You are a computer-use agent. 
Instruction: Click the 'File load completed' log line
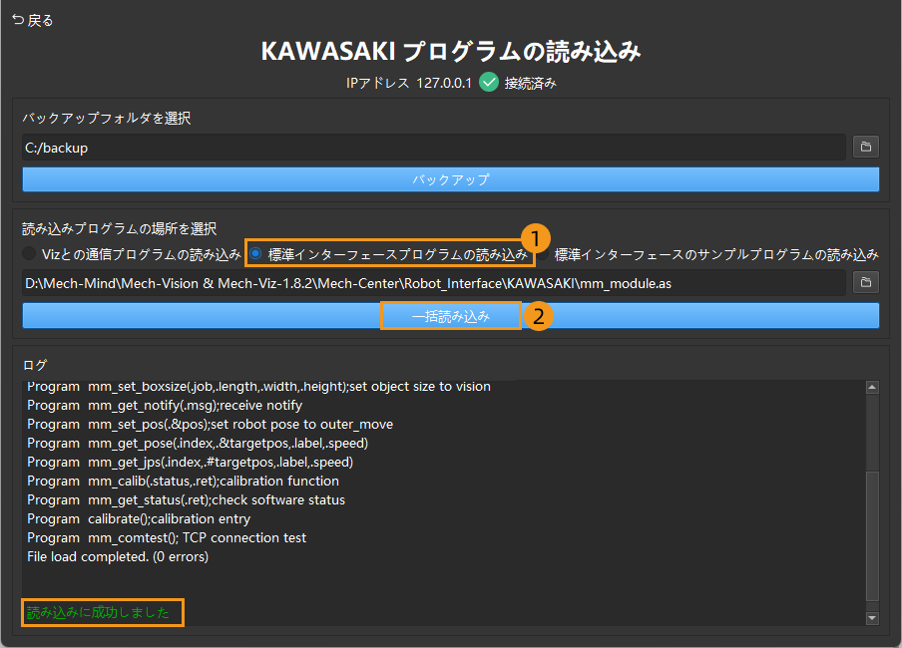point(118,556)
